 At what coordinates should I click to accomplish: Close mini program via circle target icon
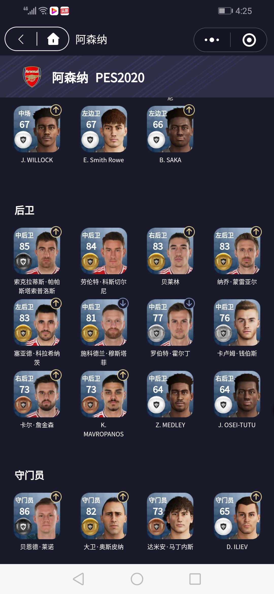coord(249,40)
